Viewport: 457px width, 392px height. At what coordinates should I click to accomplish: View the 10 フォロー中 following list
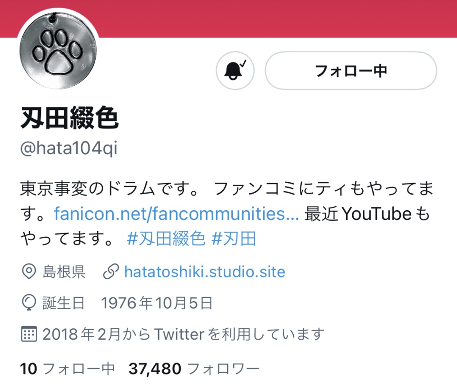[67, 369]
